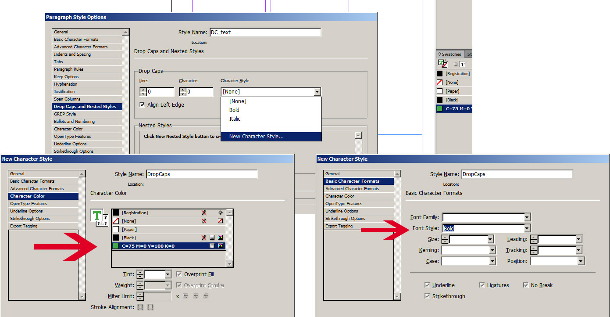Increase the drop cap Lines stepper
This screenshot has height=317, width=610.
click(x=143, y=90)
